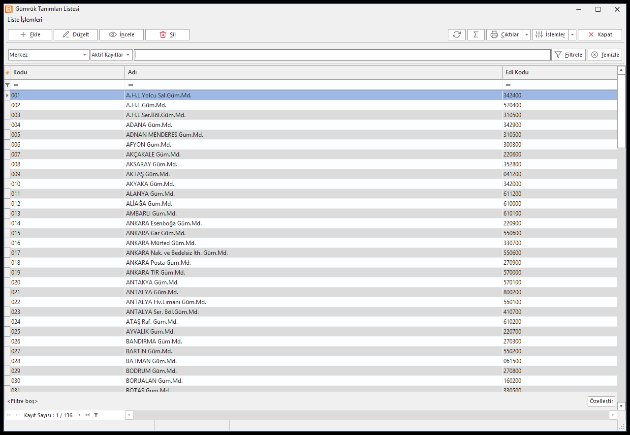The width and height of the screenshot is (630, 435).
Task: Go to the next record with the pager arrow
Action: 79,415
